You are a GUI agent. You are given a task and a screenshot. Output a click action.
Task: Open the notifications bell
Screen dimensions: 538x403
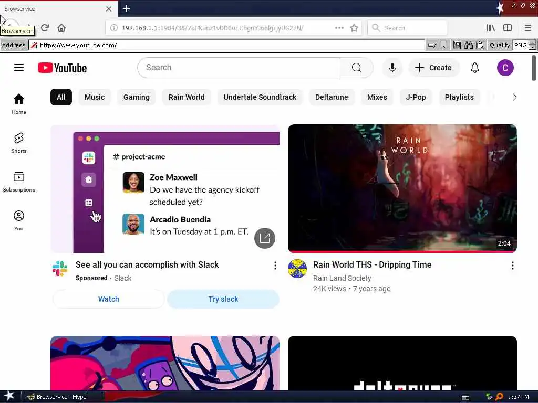(474, 68)
